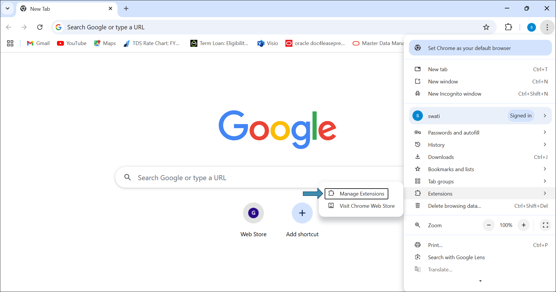Open History submenu
Screen dimensions: 556x292
(480, 145)
